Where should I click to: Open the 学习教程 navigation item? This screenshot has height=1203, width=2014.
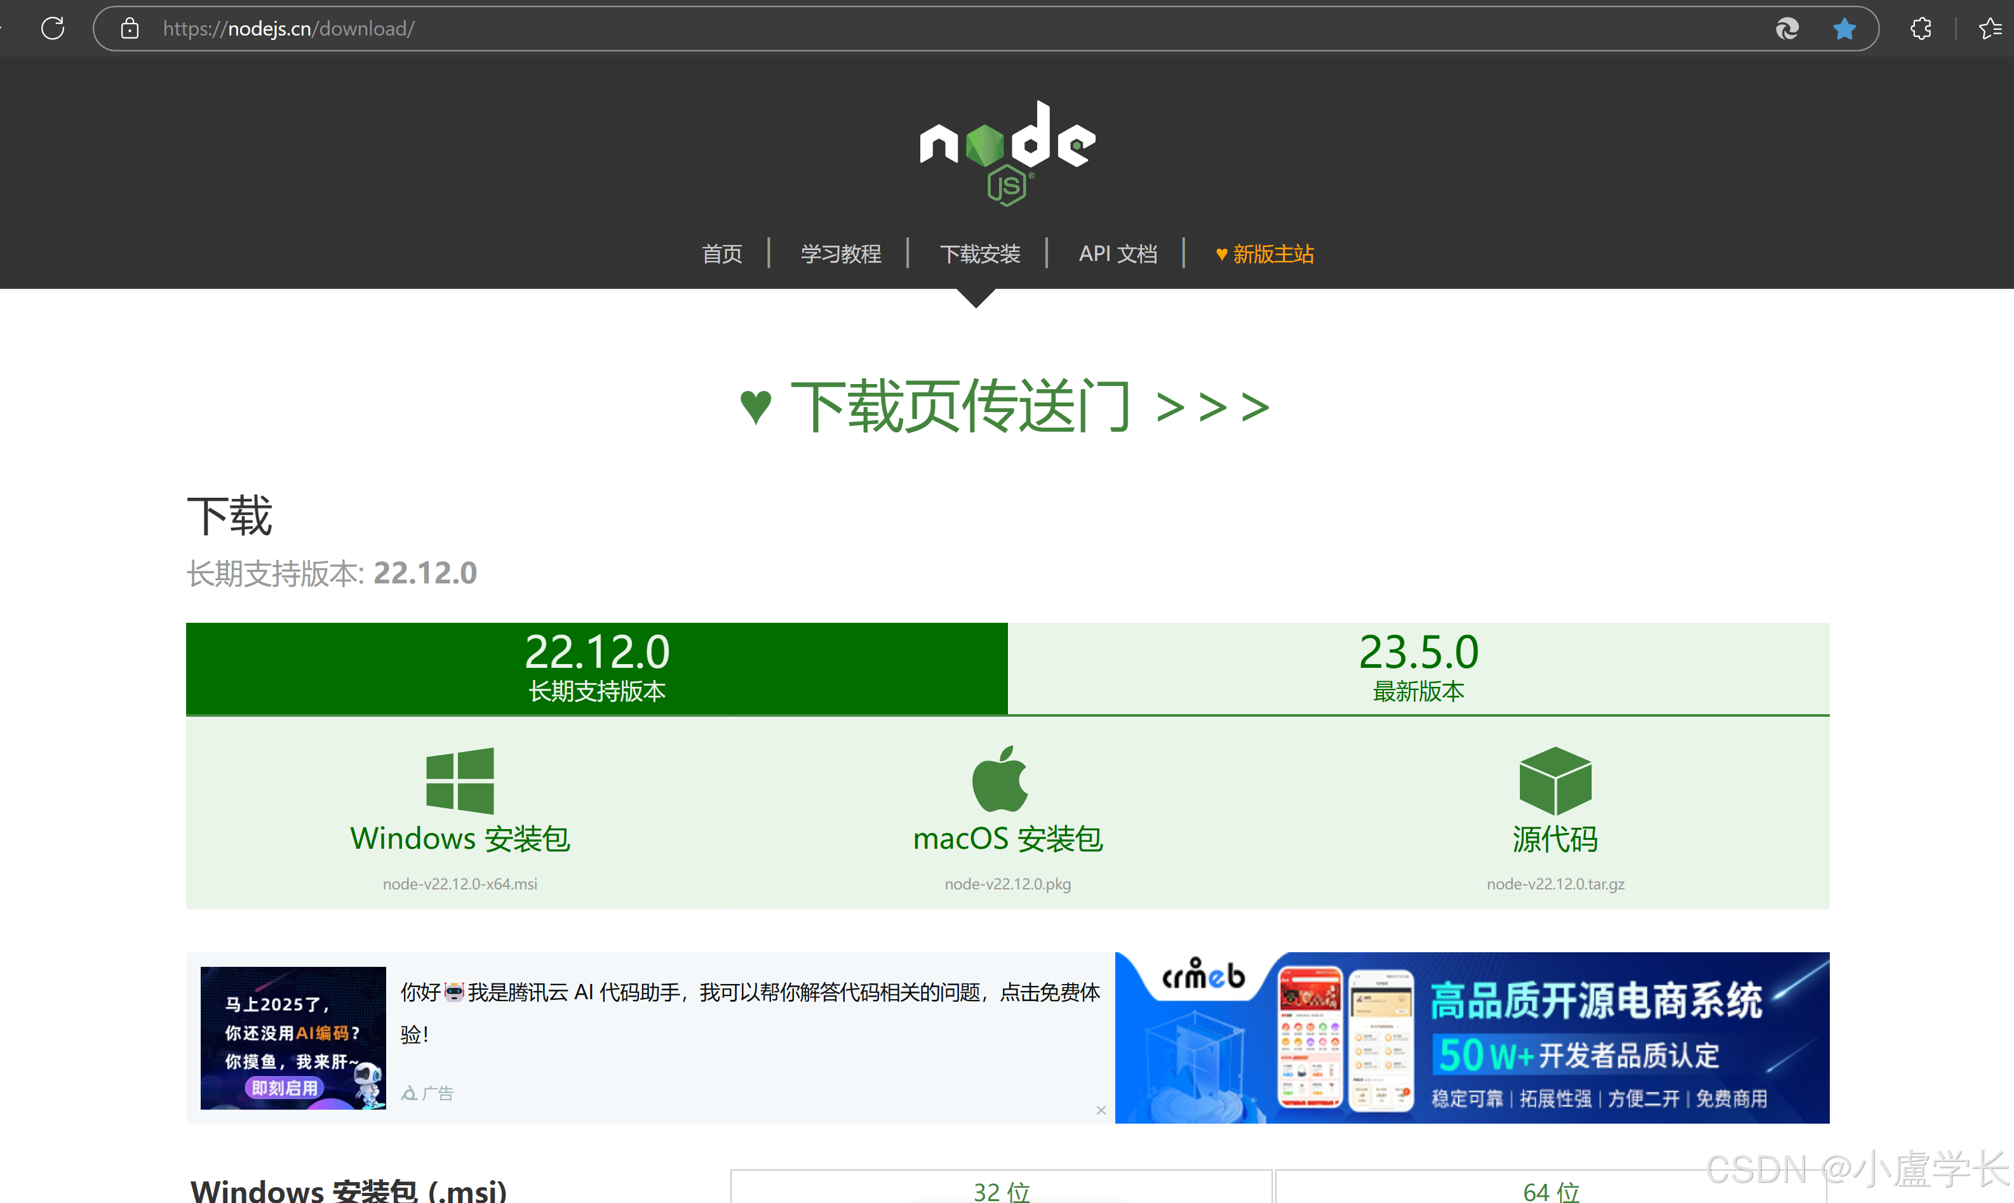pos(840,254)
